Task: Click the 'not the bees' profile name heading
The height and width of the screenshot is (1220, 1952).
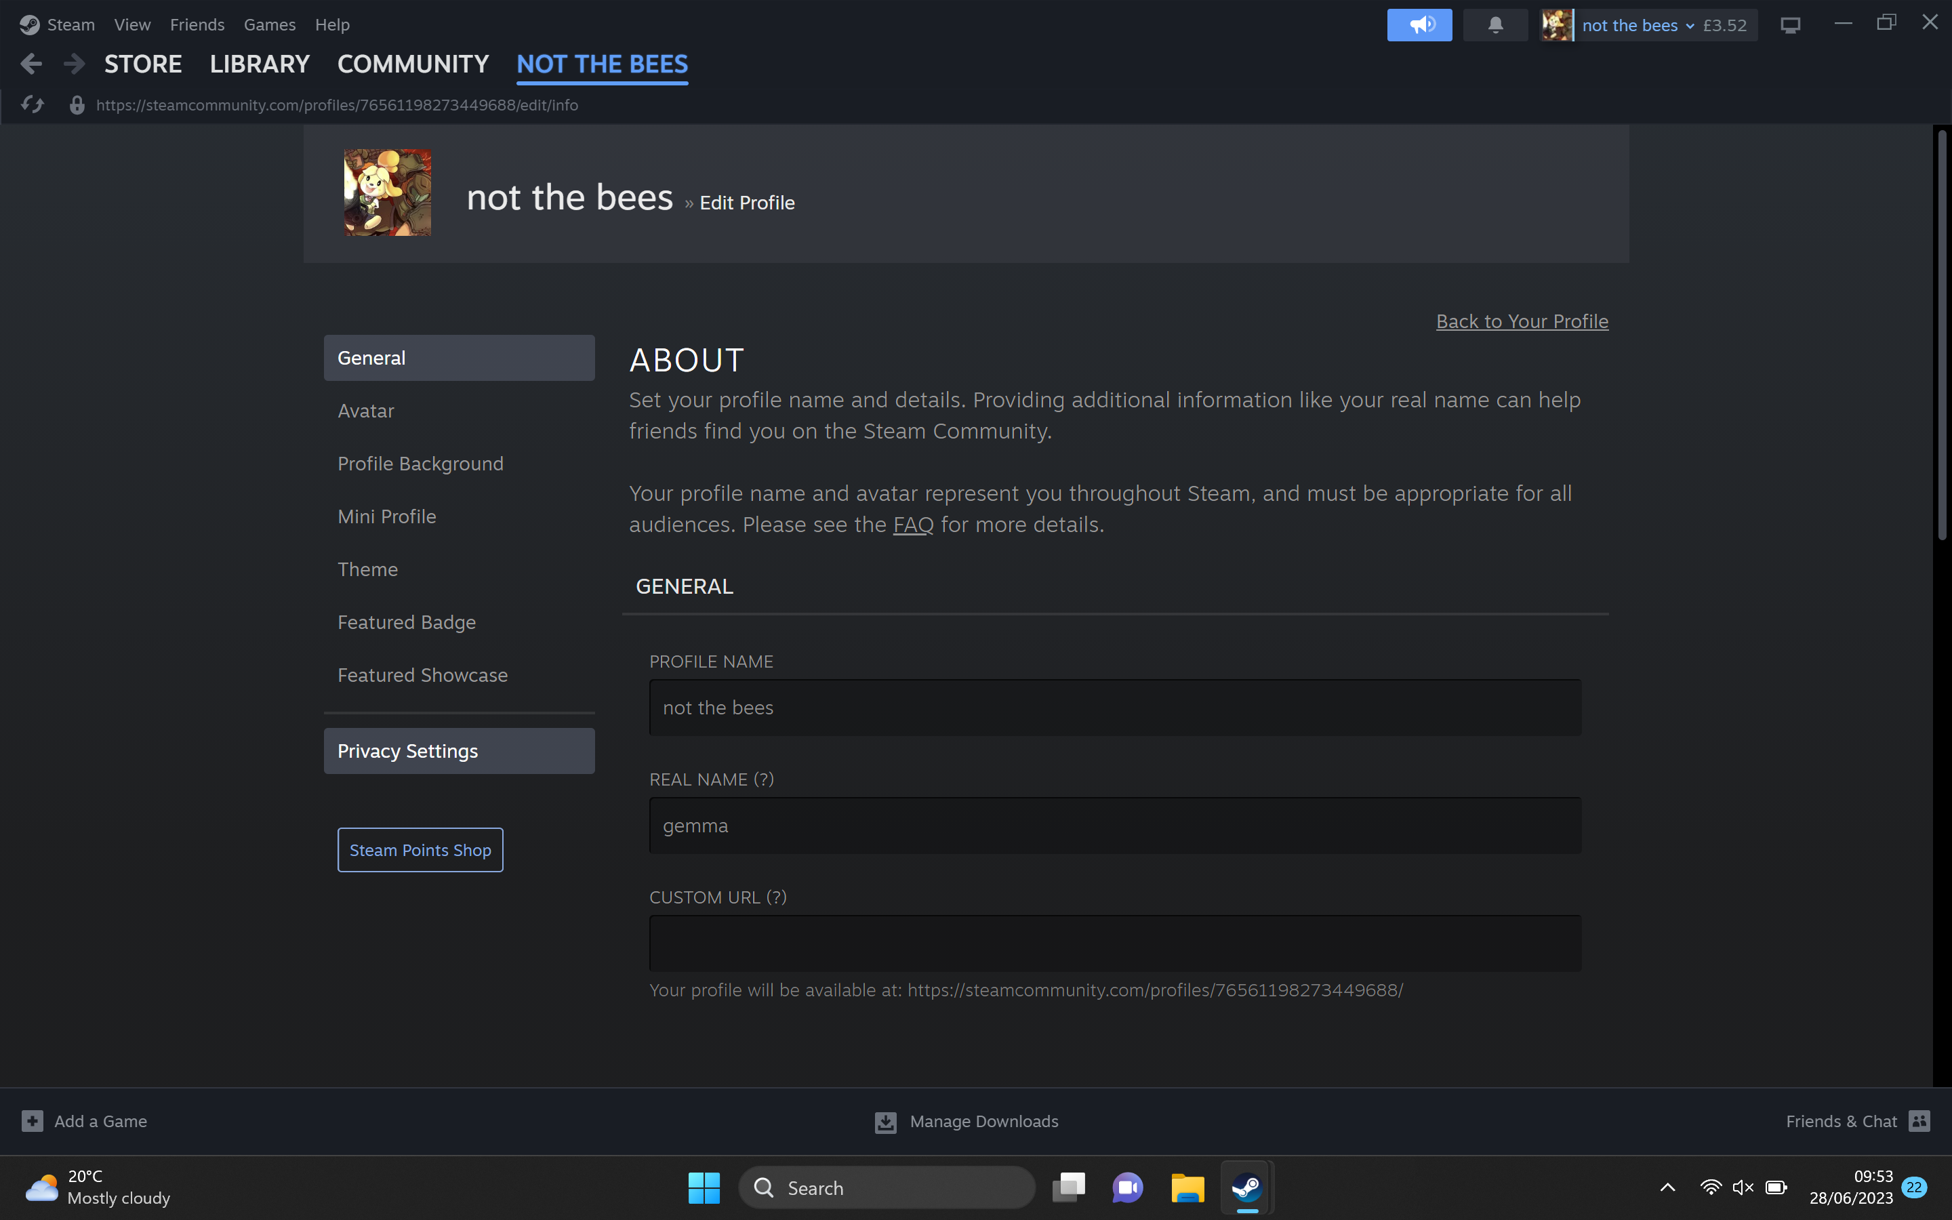Action: (569, 197)
